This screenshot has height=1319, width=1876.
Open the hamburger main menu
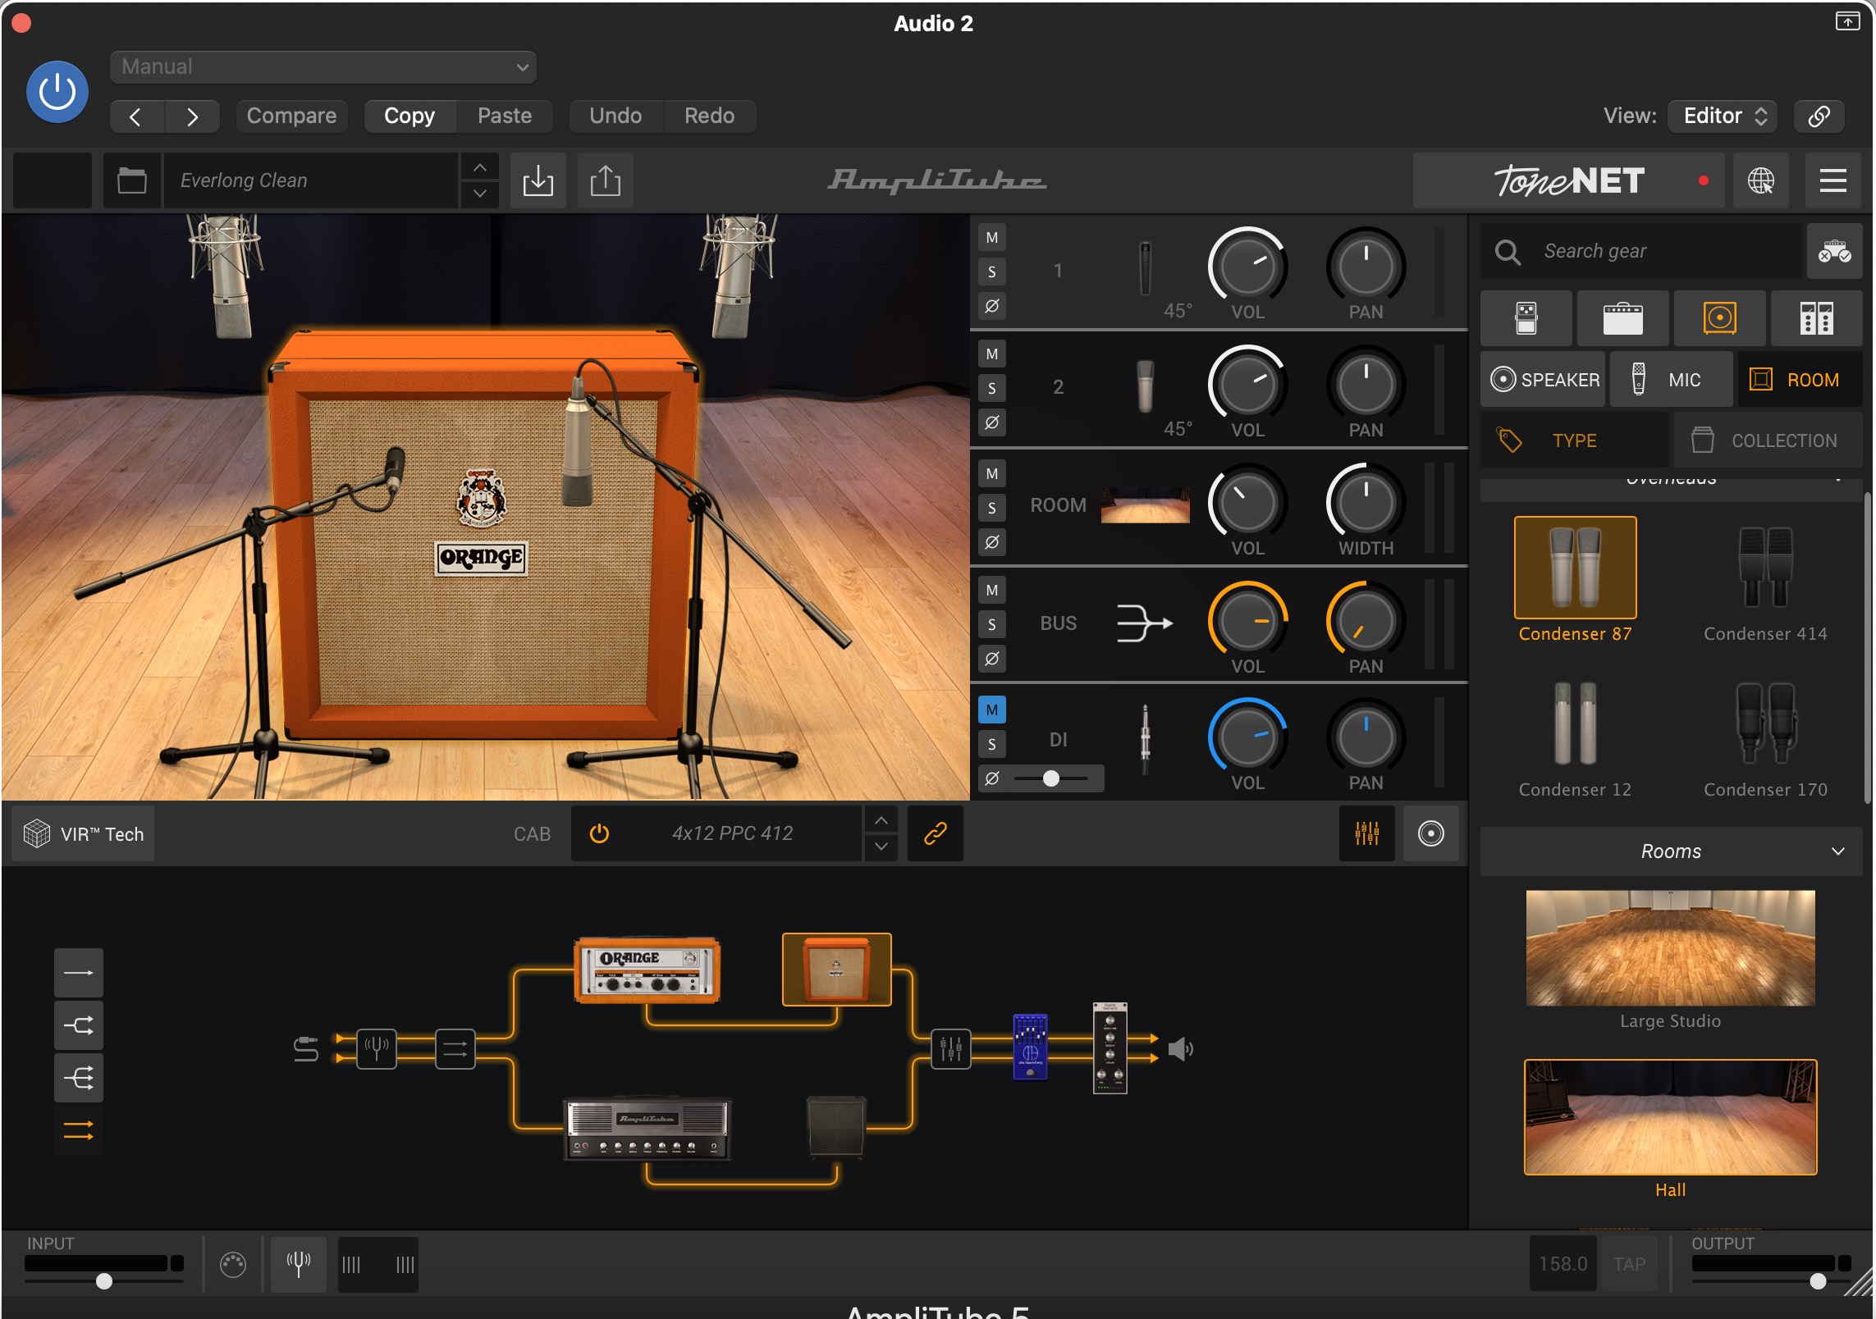[1833, 180]
